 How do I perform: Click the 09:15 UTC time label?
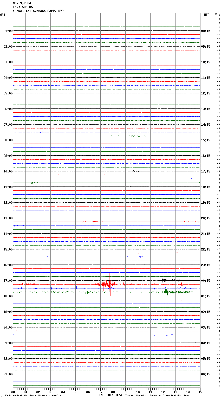[x=206, y=47]
